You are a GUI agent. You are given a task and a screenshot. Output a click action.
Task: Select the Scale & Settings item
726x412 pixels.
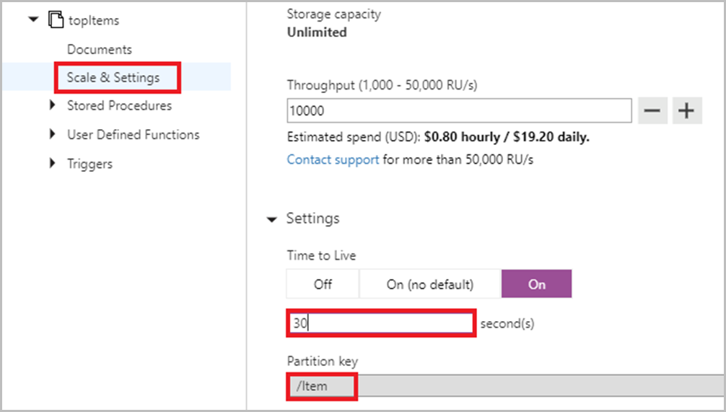point(113,78)
